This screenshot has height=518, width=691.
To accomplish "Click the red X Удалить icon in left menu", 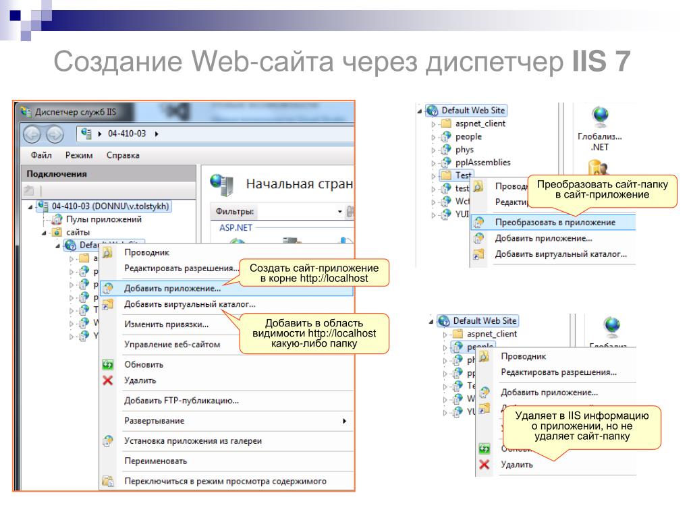I will [107, 380].
